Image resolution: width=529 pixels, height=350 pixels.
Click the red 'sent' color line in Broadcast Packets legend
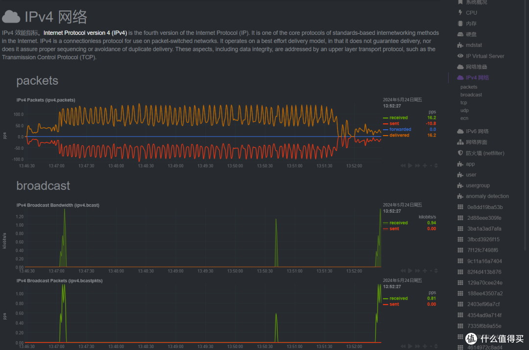tap(385, 304)
